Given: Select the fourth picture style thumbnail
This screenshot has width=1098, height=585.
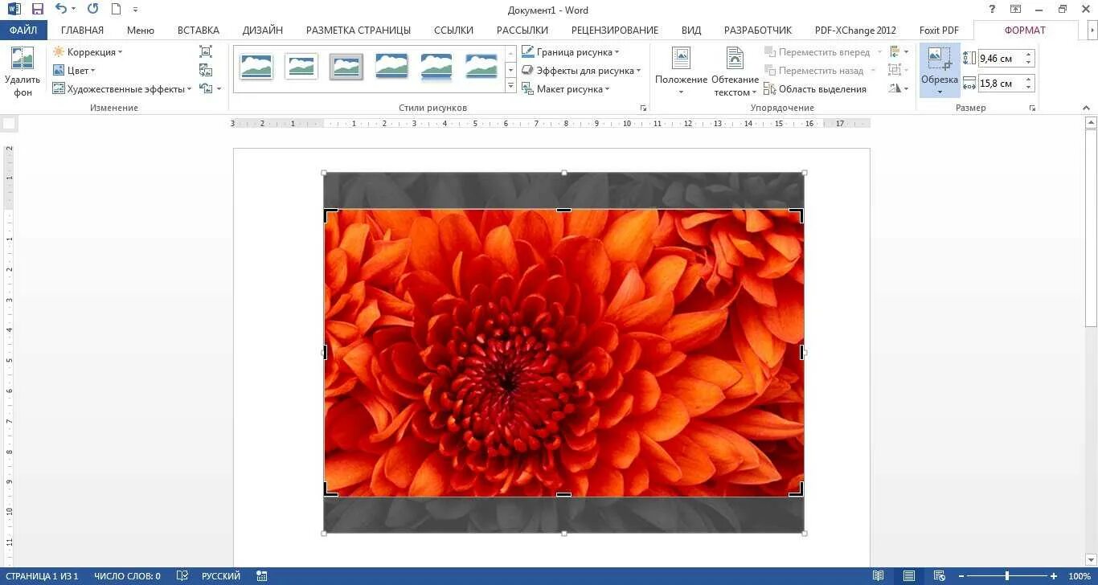Looking at the screenshot, I should coord(391,67).
